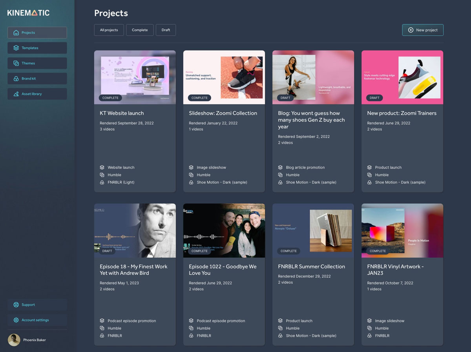Click the brand kit icon on Episode 1022 card
This screenshot has width=471, height=352.
[x=192, y=336]
